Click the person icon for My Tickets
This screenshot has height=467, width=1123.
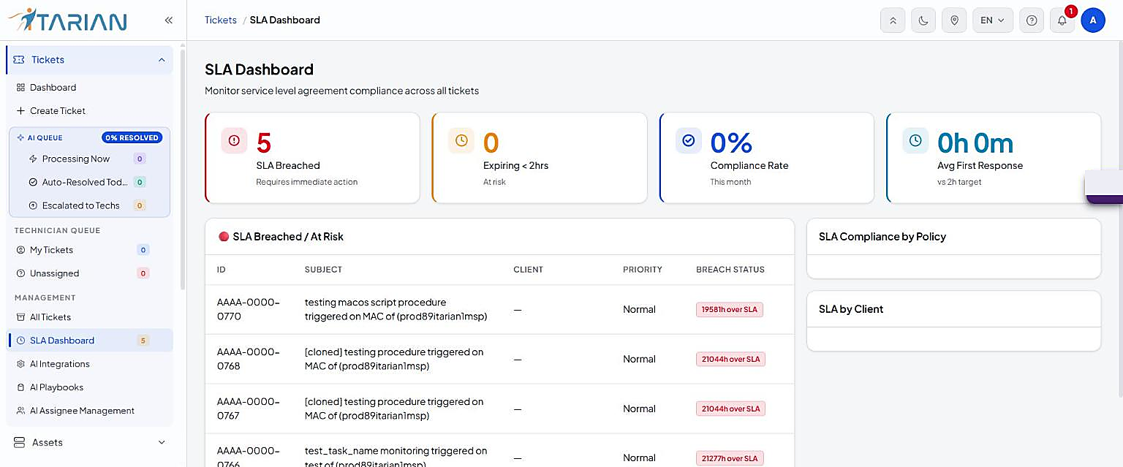pos(20,250)
